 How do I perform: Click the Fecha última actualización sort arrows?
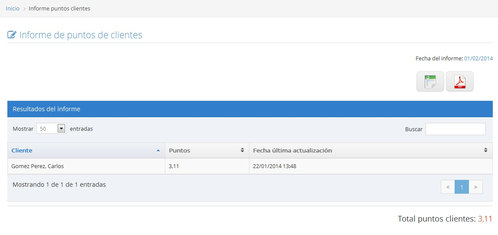[x=485, y=150]
